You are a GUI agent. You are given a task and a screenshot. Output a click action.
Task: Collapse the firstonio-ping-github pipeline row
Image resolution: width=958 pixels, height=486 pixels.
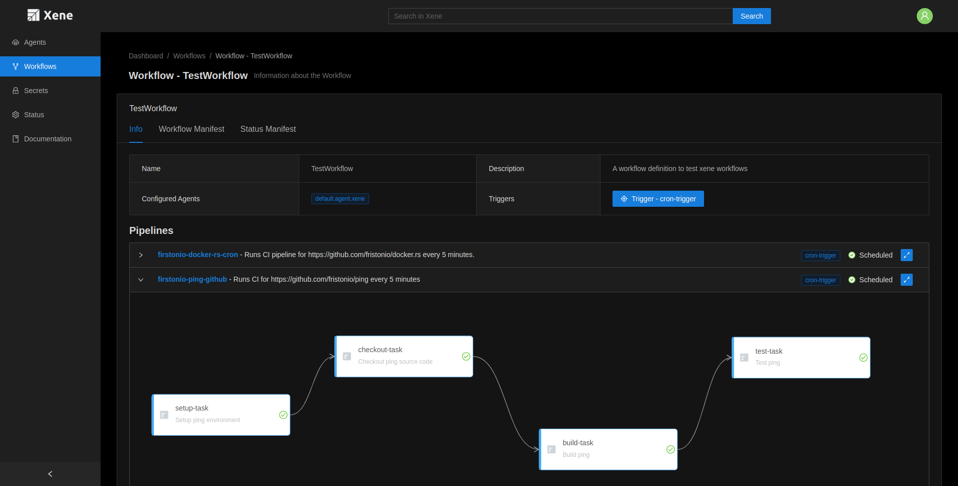pos(141,280)
